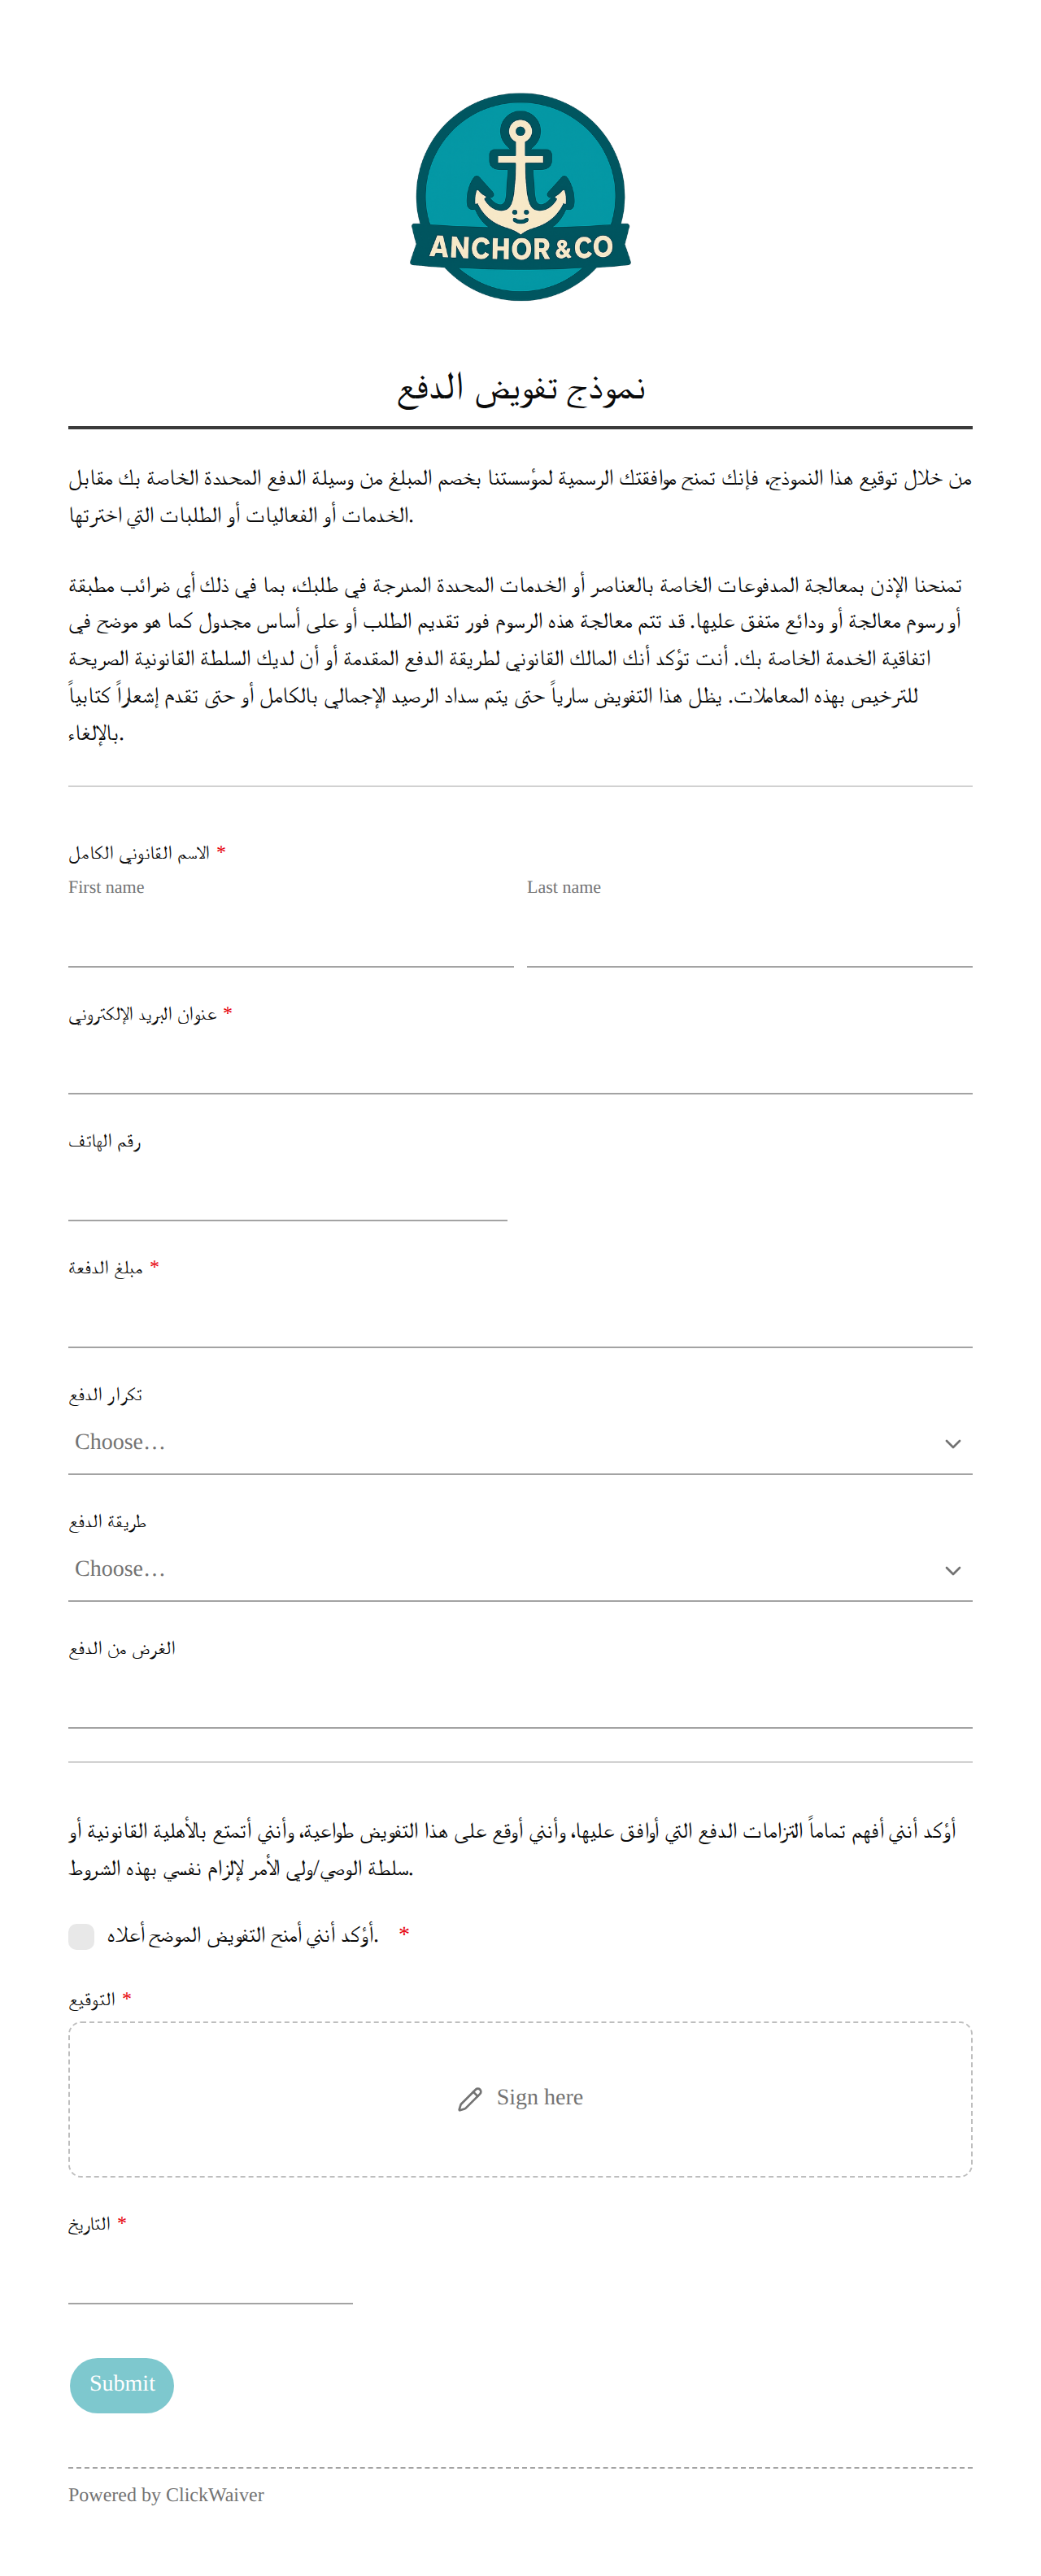
Task: Click the التوقيع signature label
Action: tap(92, 1999)
